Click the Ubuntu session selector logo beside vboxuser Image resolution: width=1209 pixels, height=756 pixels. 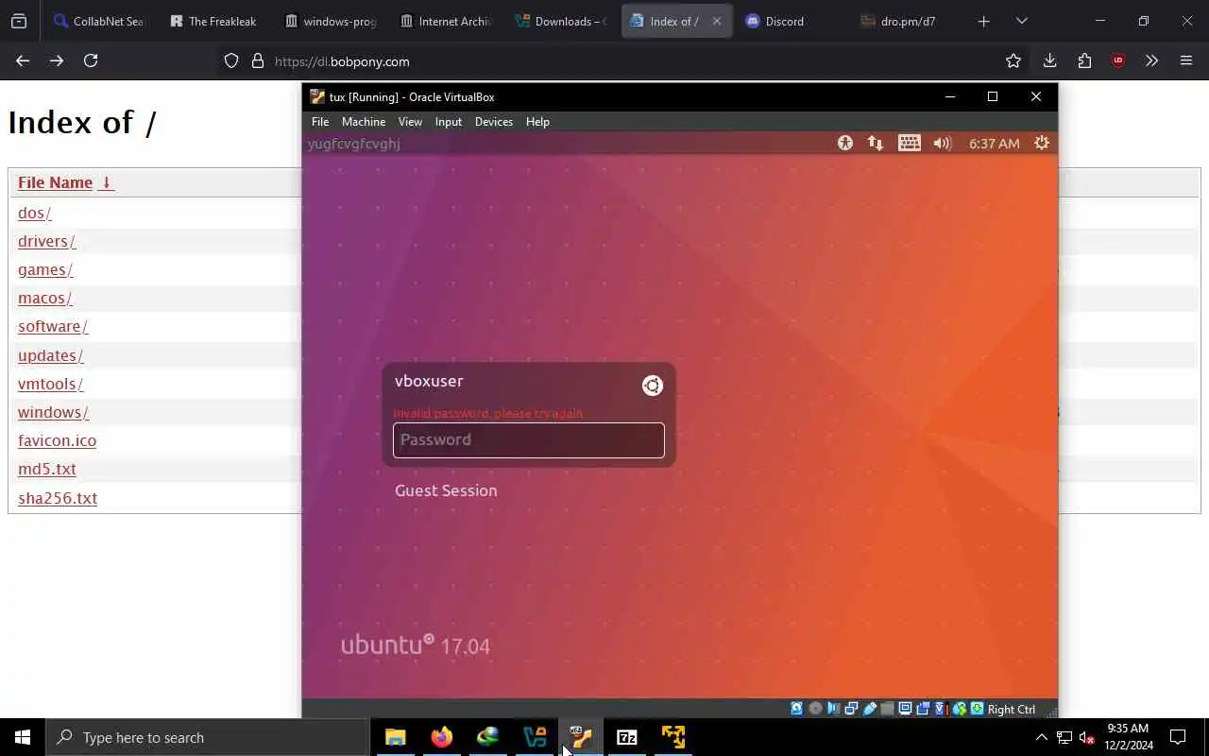[x=653, y=385]
